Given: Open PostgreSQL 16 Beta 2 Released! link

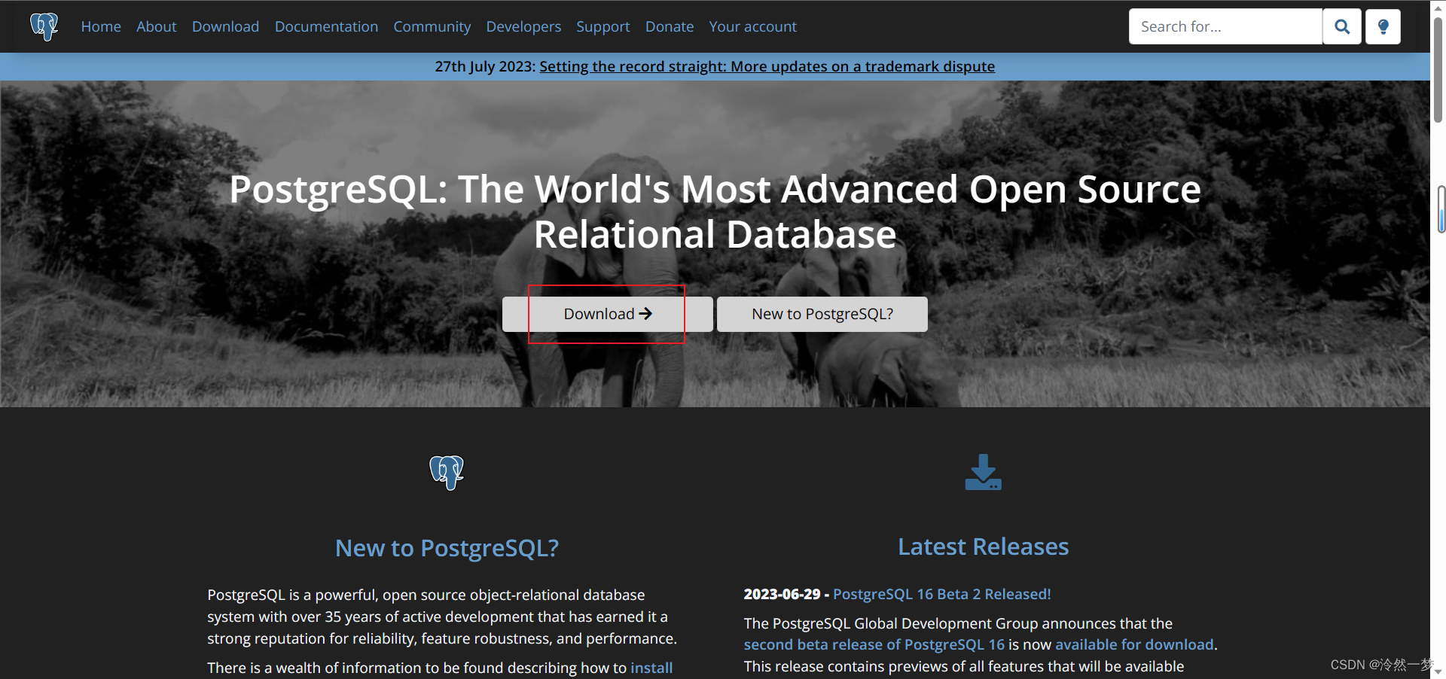Looking at the screenshot, I should pyautogui.click(x=941, y=594).
